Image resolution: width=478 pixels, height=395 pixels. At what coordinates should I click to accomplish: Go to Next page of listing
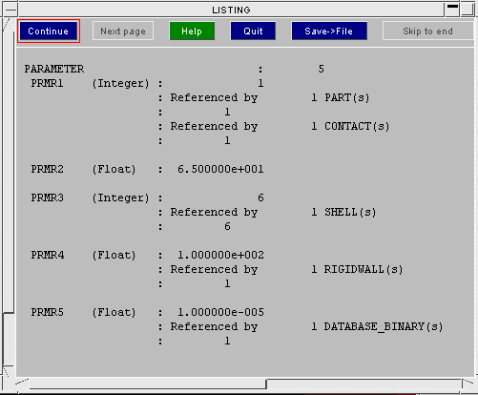123,31
